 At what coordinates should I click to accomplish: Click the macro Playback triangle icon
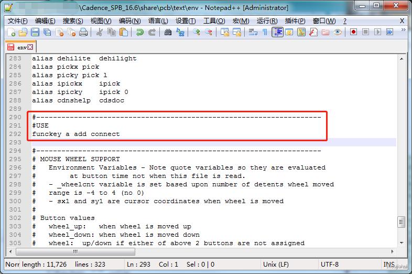(x=377, y=32)
